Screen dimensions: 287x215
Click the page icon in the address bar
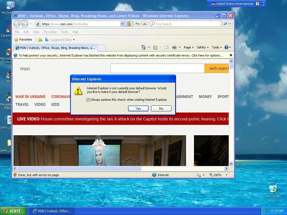coord(38,24)
